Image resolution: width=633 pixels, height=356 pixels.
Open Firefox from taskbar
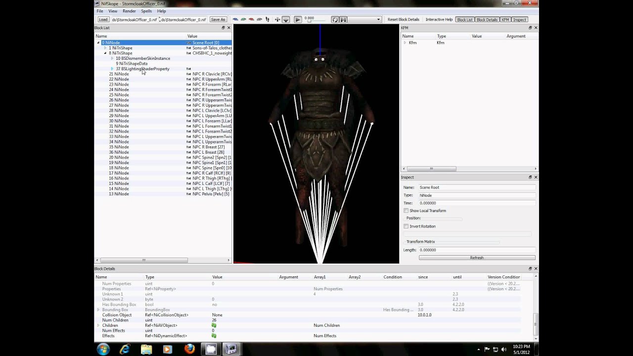(x=189, y=349)
